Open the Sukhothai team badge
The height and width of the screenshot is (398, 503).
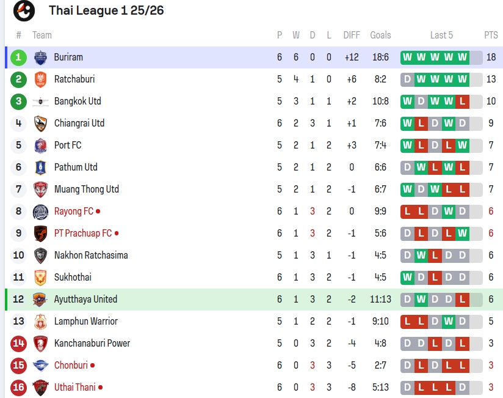click(x=40, y=278)
